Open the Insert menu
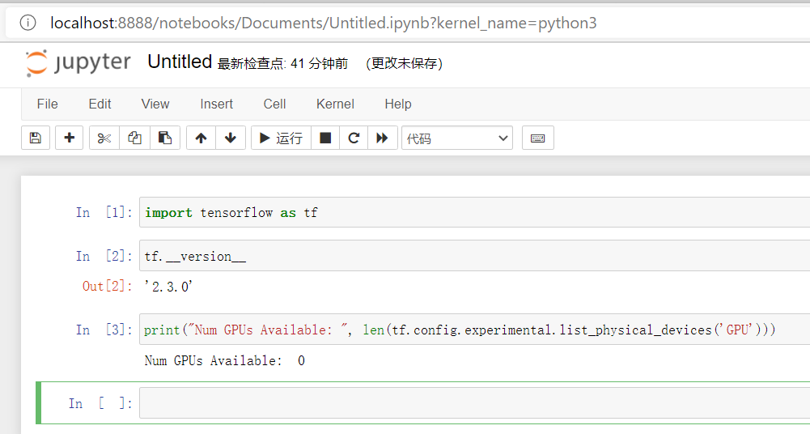 tap(216, 104)
